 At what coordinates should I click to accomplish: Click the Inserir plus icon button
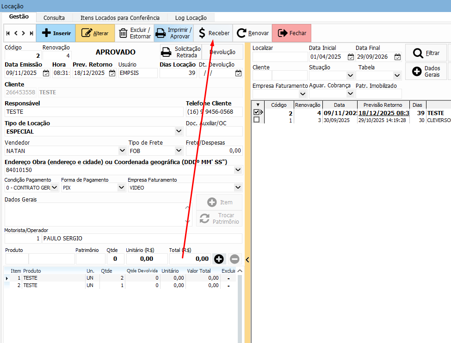pyautogui.click(x=56, y=33)
